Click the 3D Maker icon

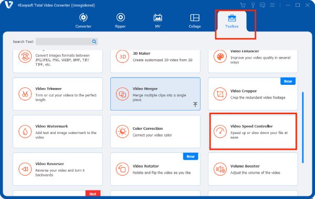tap(122, 57)
